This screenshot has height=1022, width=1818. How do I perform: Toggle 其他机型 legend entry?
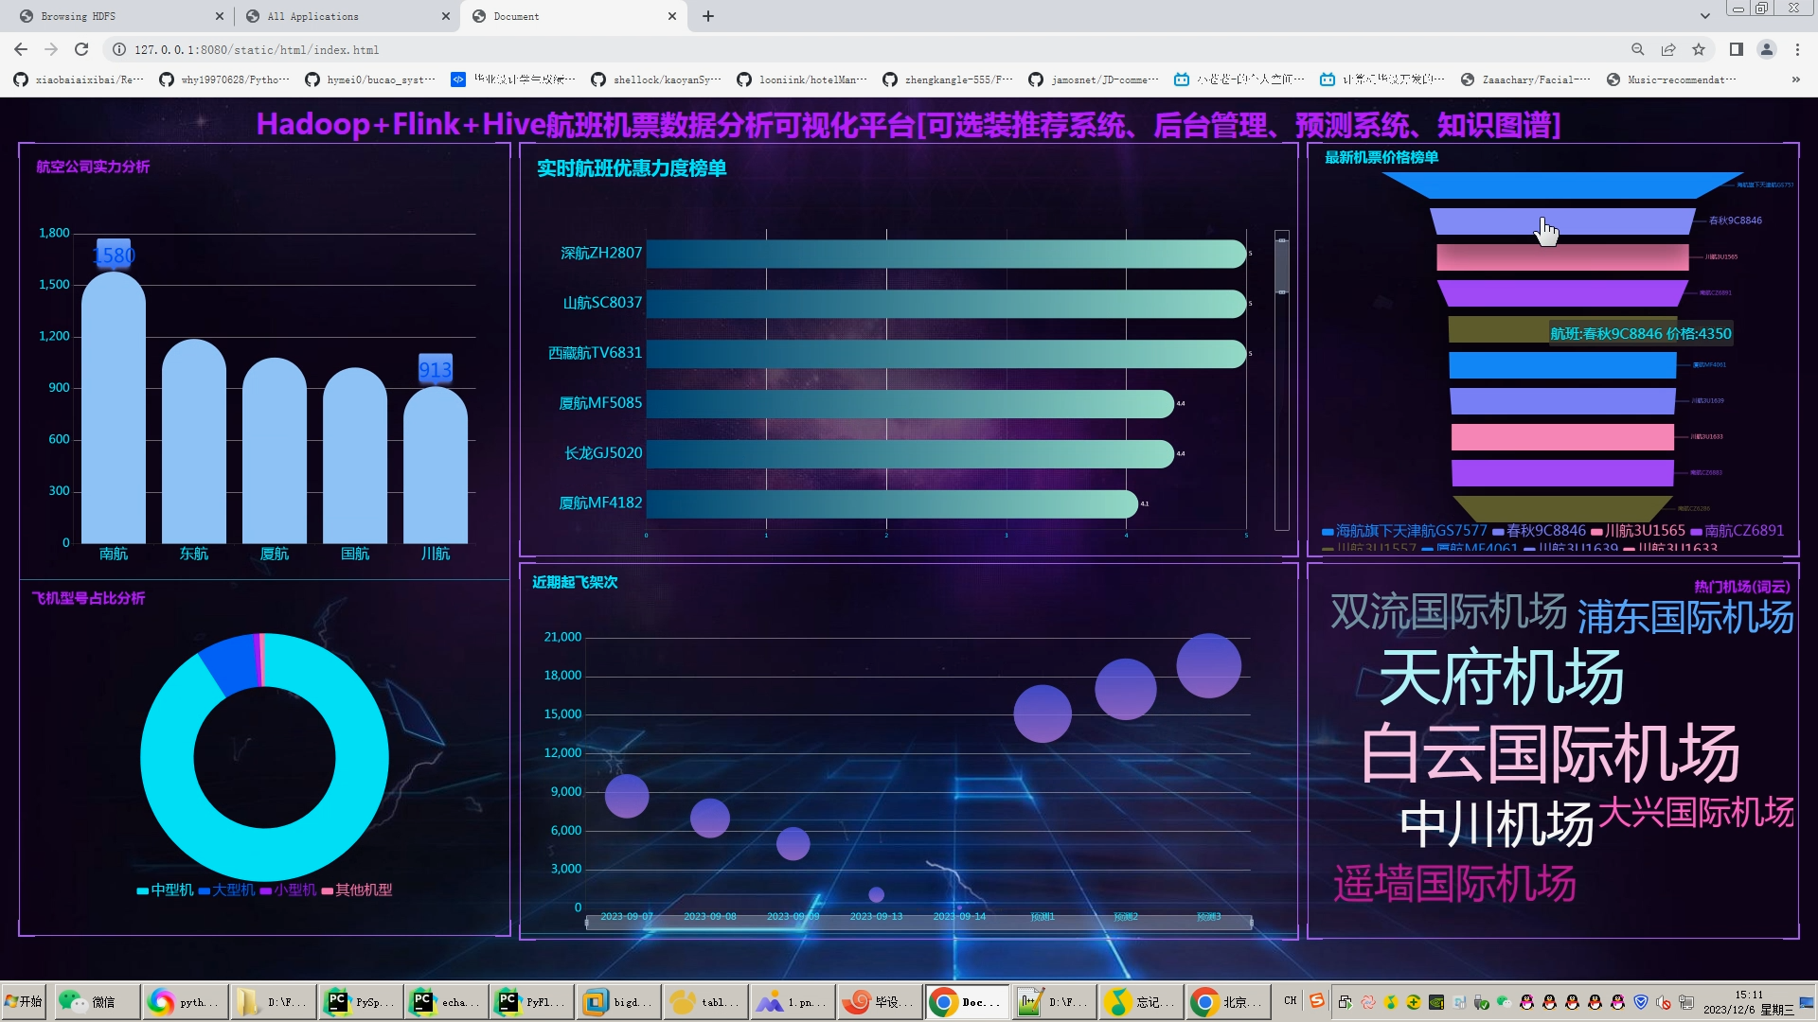pos(357,890)
